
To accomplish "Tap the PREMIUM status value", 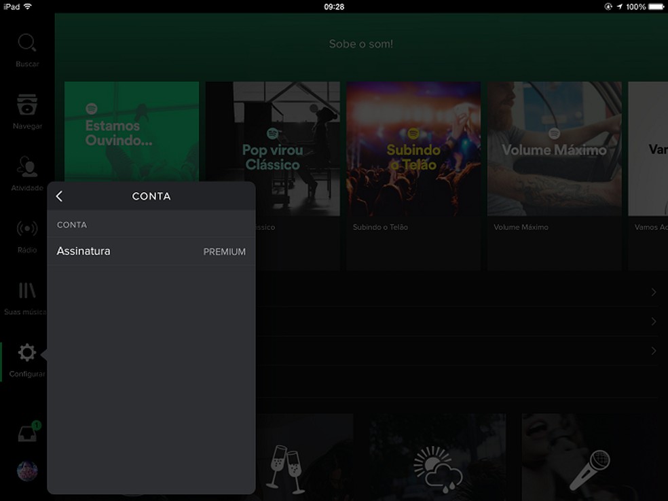I will (x=224, y=252).
